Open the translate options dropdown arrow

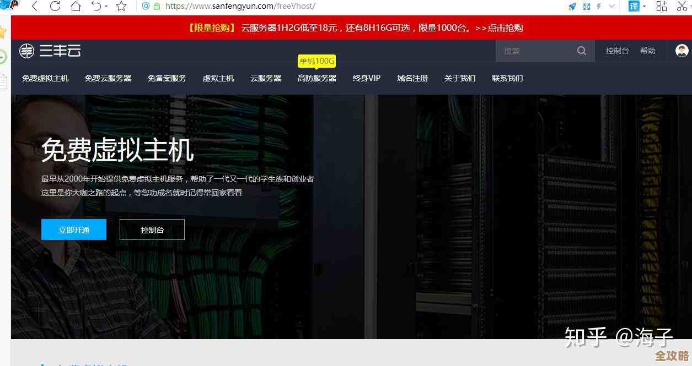coord(643,6)
